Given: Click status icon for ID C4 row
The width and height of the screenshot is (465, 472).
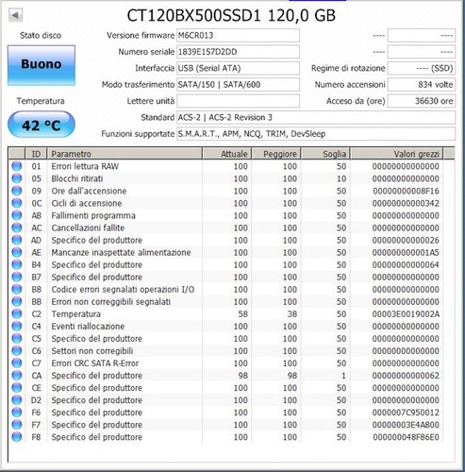Looking at the screenshot, I should click(x=17, y=326).
